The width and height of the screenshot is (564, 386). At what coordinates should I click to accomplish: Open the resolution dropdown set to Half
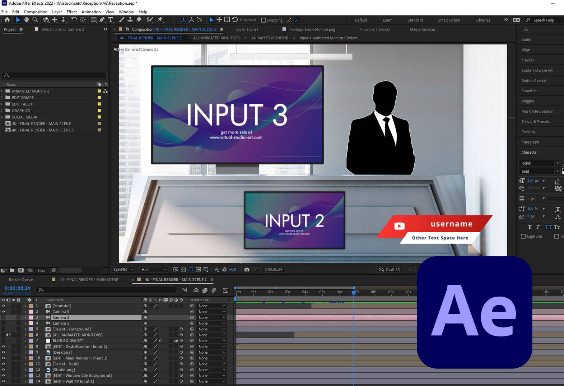154,269
